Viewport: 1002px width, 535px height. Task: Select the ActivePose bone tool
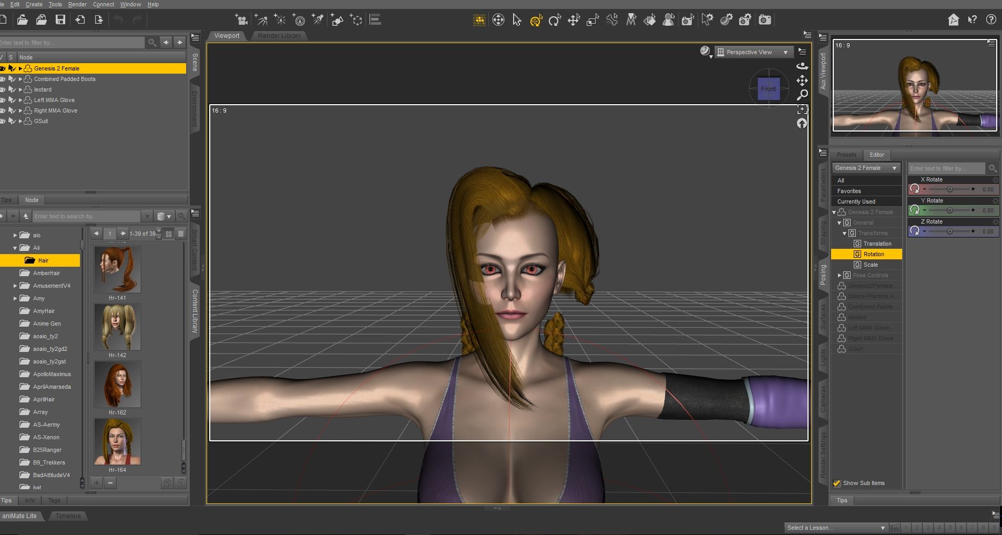(x=612, y=21)
